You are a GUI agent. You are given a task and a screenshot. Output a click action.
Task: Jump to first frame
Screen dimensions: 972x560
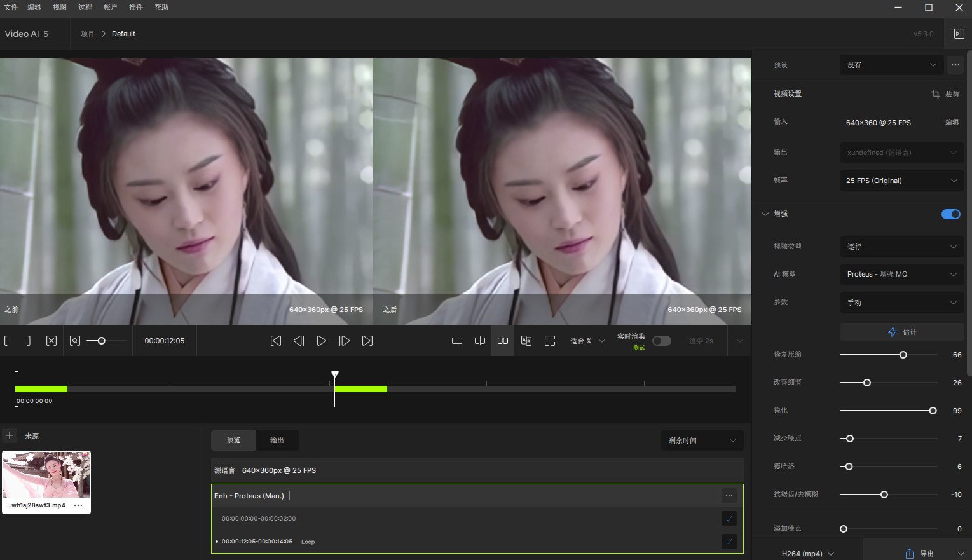coord(276,341)
